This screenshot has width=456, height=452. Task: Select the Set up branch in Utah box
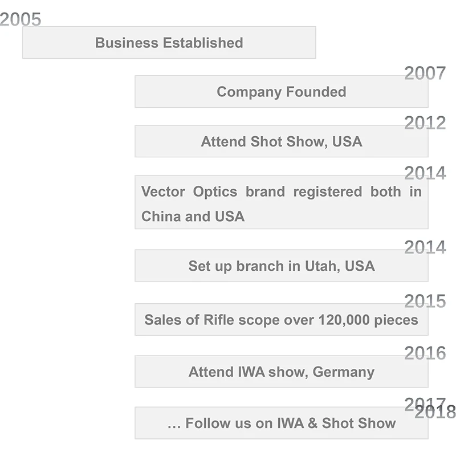281,266
